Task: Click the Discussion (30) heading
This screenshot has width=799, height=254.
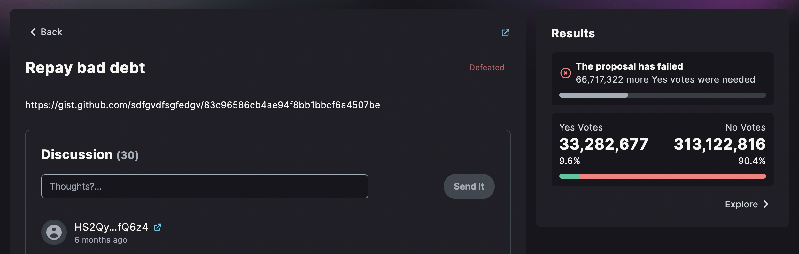Action: coord(90,154)
